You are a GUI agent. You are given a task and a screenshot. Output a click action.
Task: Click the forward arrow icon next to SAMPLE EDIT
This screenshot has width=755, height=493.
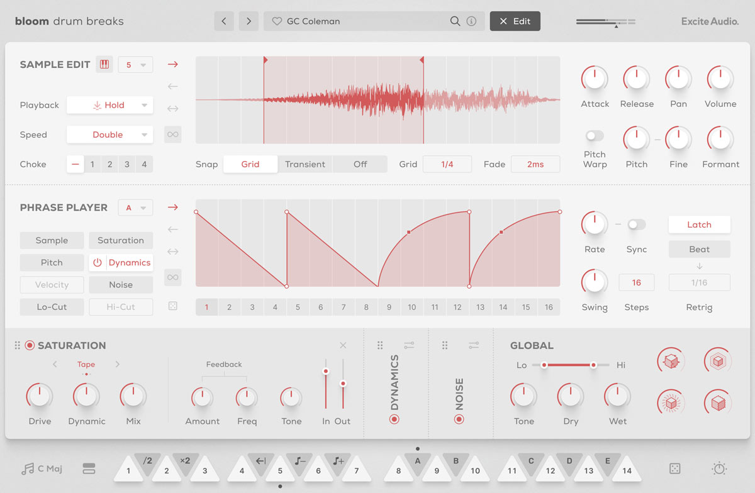(172, 64)
